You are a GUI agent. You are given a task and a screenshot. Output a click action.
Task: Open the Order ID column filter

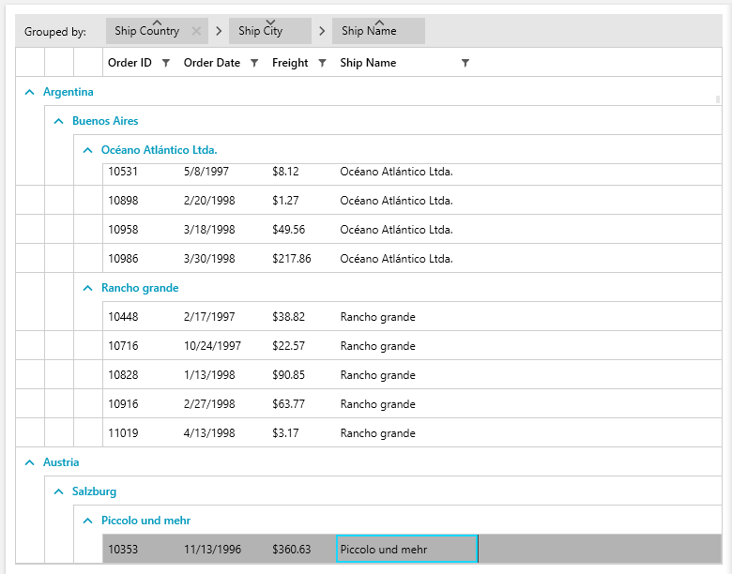pos(166,63)
